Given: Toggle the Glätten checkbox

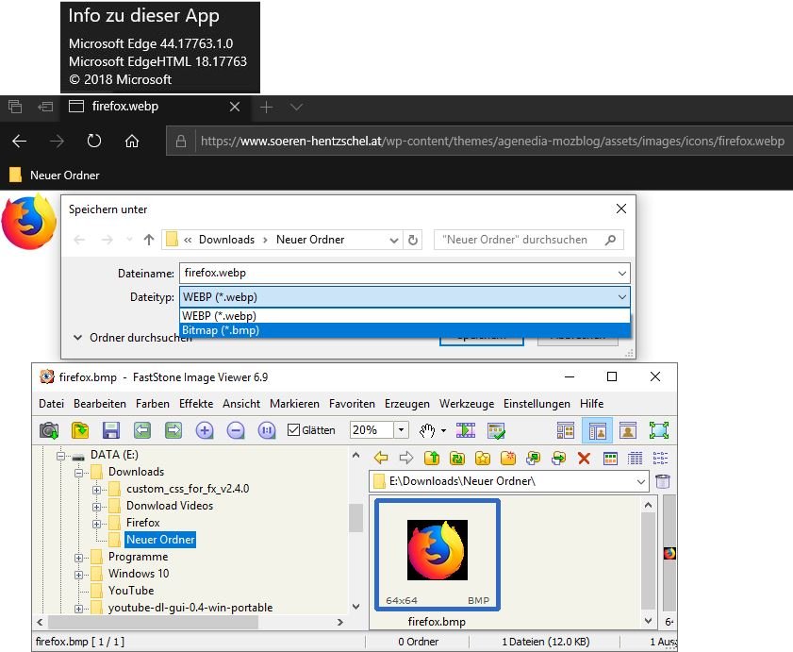Looking at the screenshot, I should 293,430.
